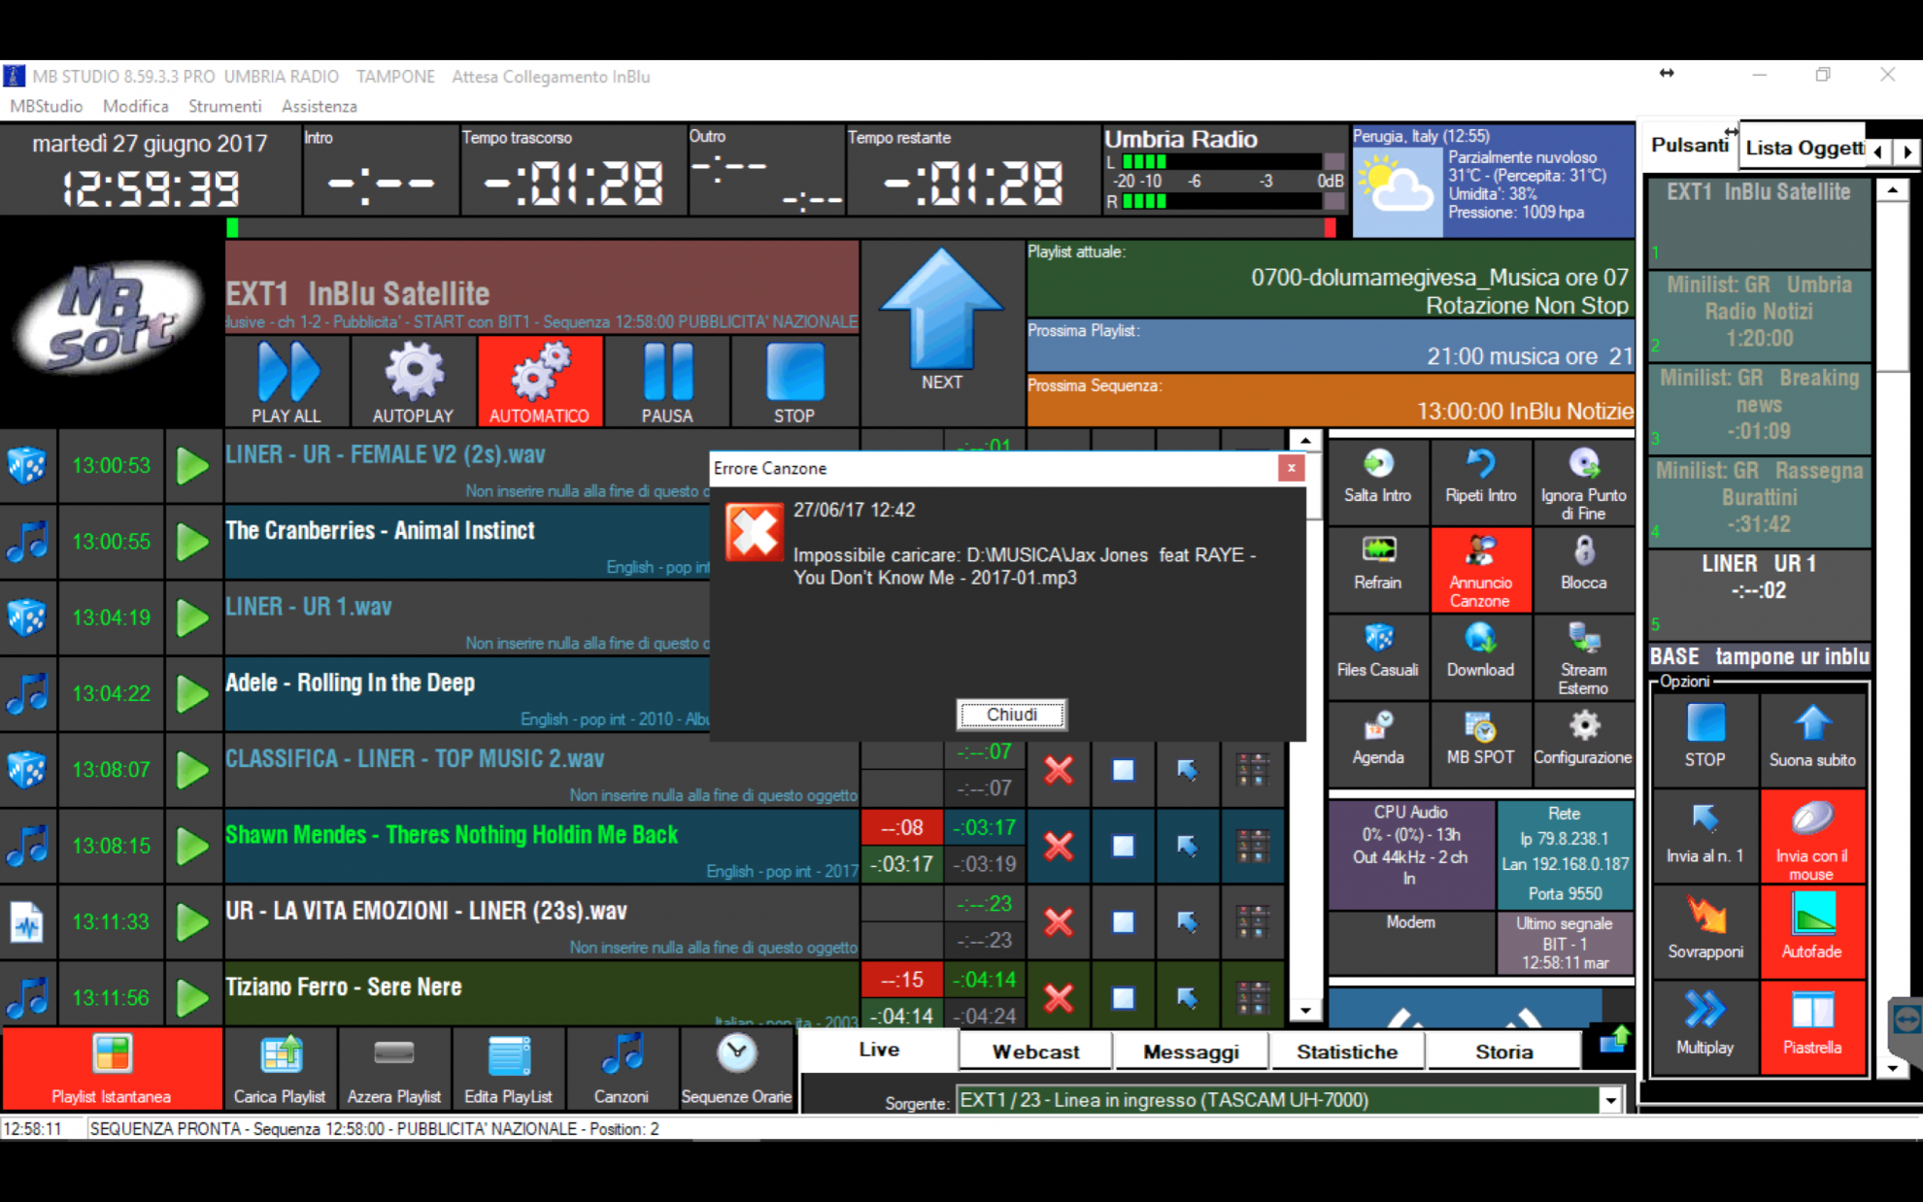Click the big NEXT arrow button
1923x1202 pixels.
coord(941,311)
